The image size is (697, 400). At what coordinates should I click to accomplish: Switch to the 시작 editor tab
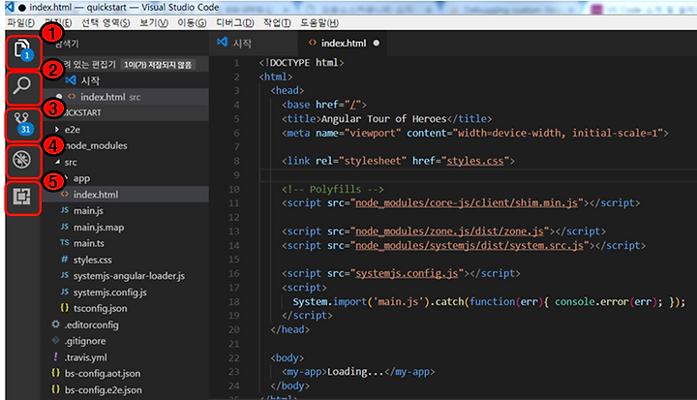pos(254,44)
